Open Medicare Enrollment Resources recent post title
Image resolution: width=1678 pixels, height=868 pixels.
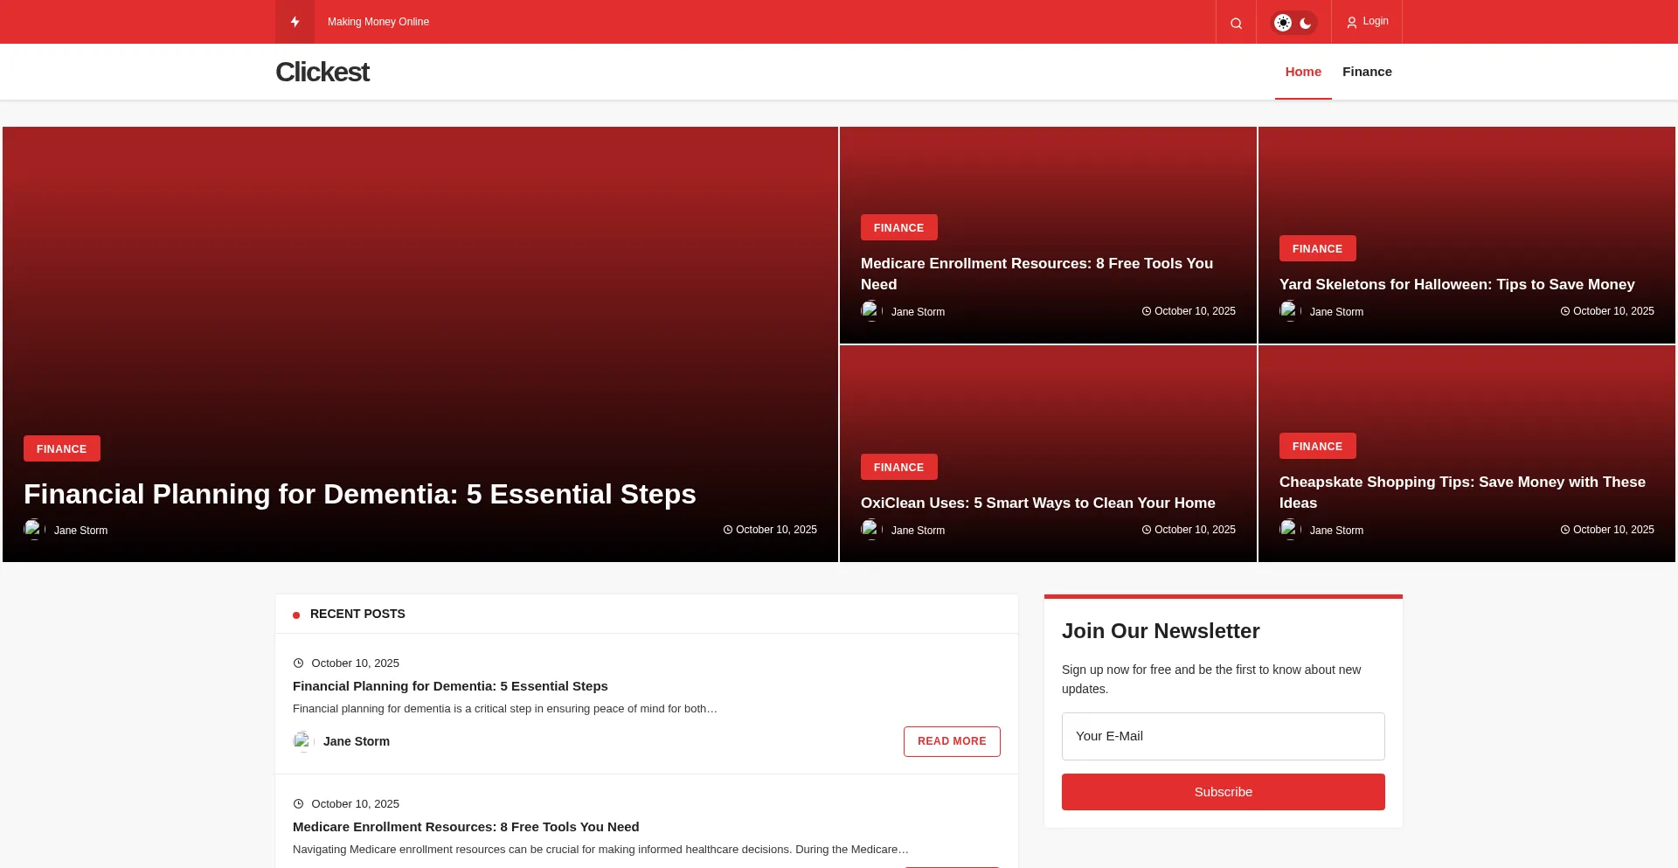point(466,827)
